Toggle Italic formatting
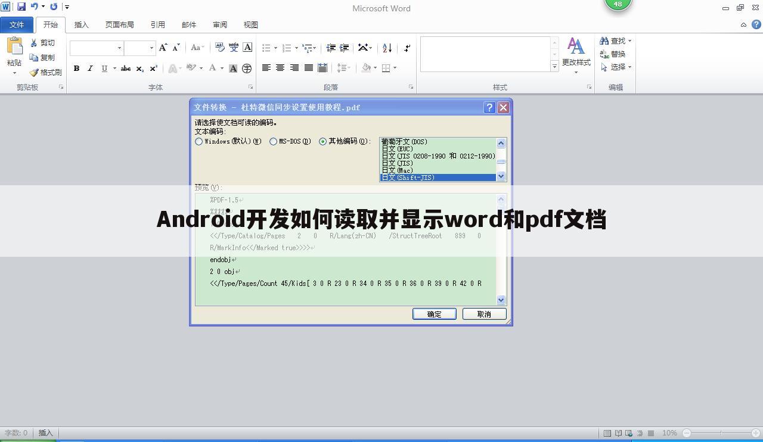The width and height of the screenshot is (763, 442). [x=90, y=68]
